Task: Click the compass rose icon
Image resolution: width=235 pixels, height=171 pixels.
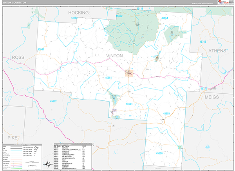Action: tap(48, 164)
